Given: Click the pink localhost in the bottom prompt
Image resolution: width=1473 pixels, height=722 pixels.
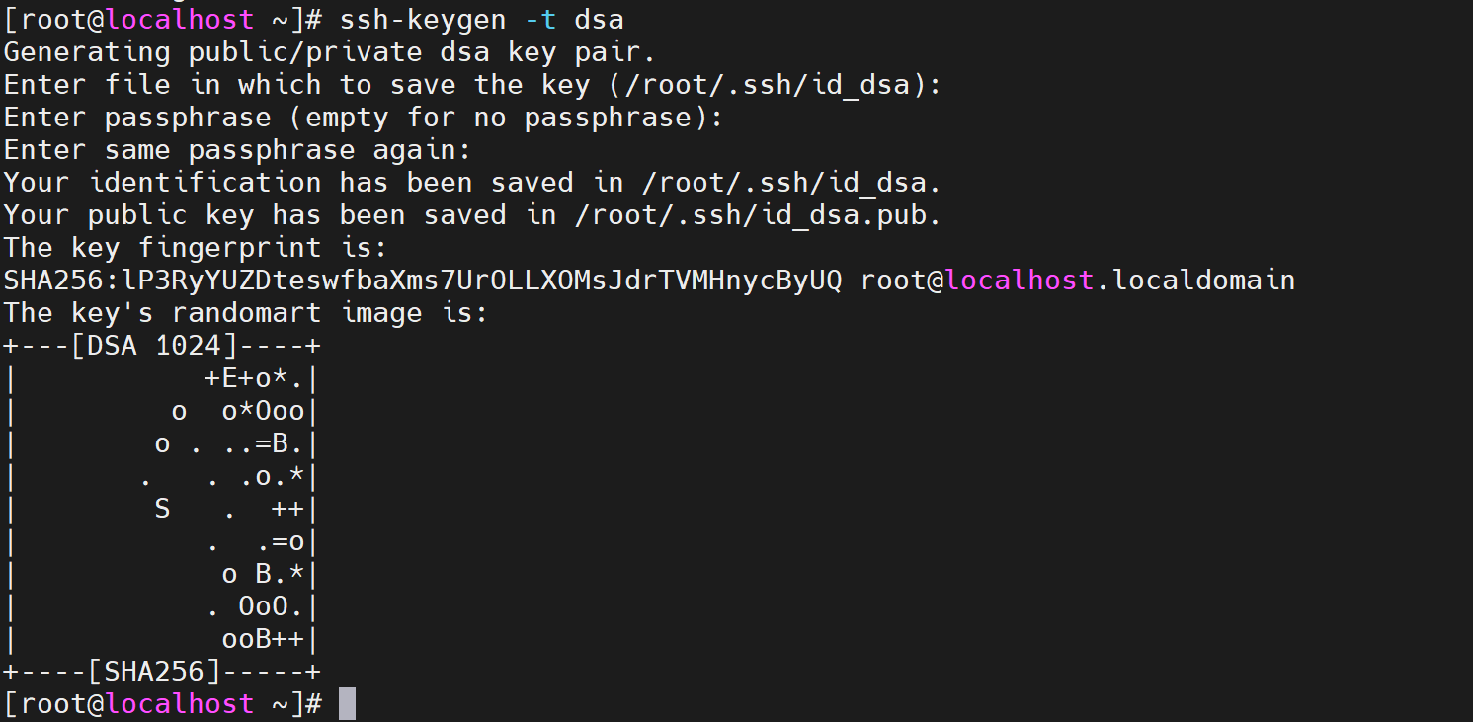Looking at the screenshot, I should point(180,704).
